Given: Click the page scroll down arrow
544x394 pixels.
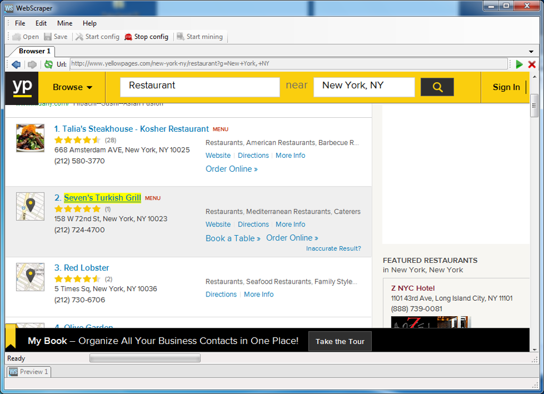Looking at the screenshot, I should (x=534, y=350).
